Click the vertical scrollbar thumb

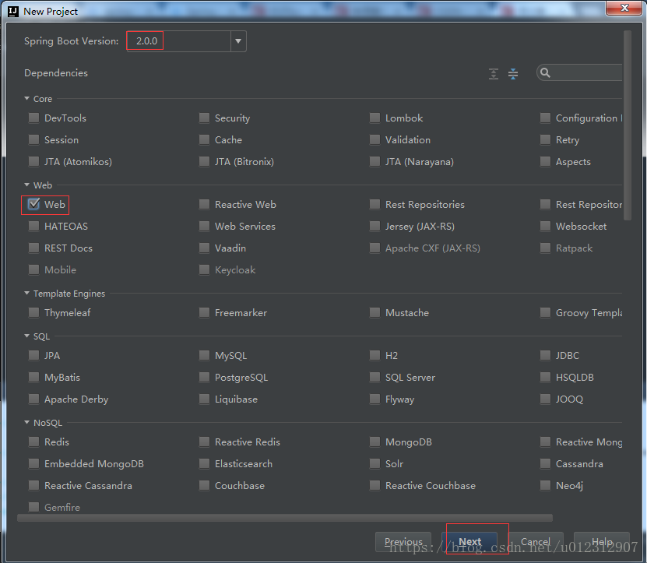[628, 125]
